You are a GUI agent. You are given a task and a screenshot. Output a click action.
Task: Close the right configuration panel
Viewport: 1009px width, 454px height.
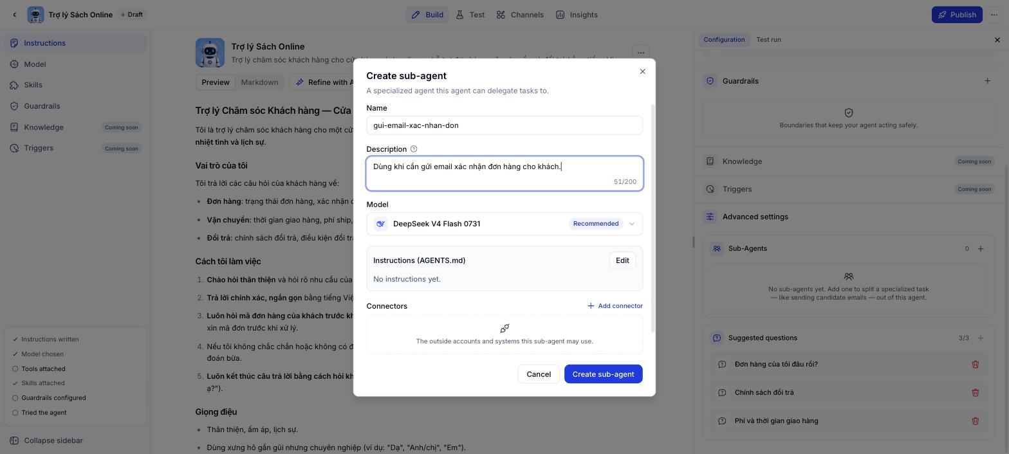(x=997, y=40)
